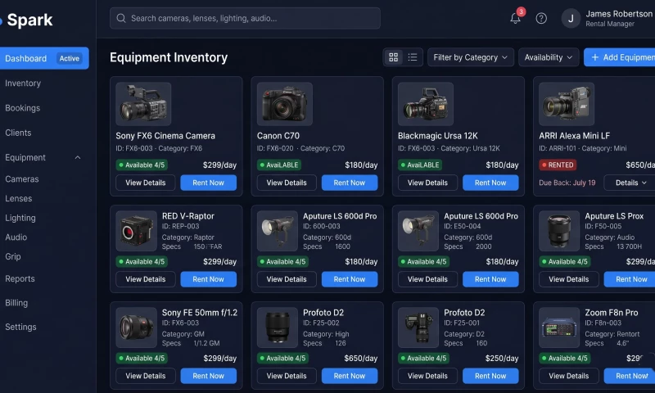This screenshot has width=655, height=393.
Task: Click the James Robertson avatar
Action: (x=571, y=18)
